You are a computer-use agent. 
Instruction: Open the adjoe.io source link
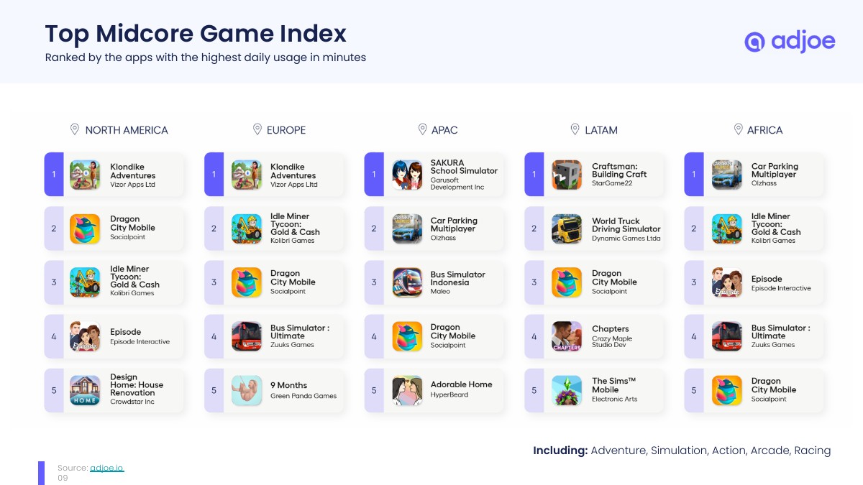click(x=106, y=468)
